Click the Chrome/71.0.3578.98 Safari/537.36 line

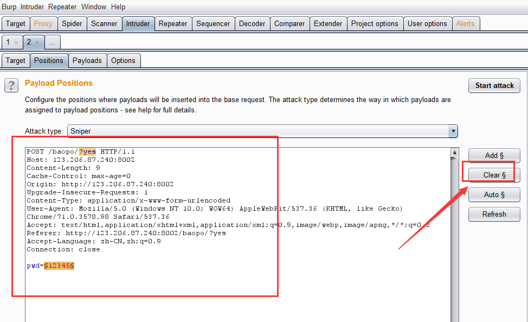coord(98,217)
